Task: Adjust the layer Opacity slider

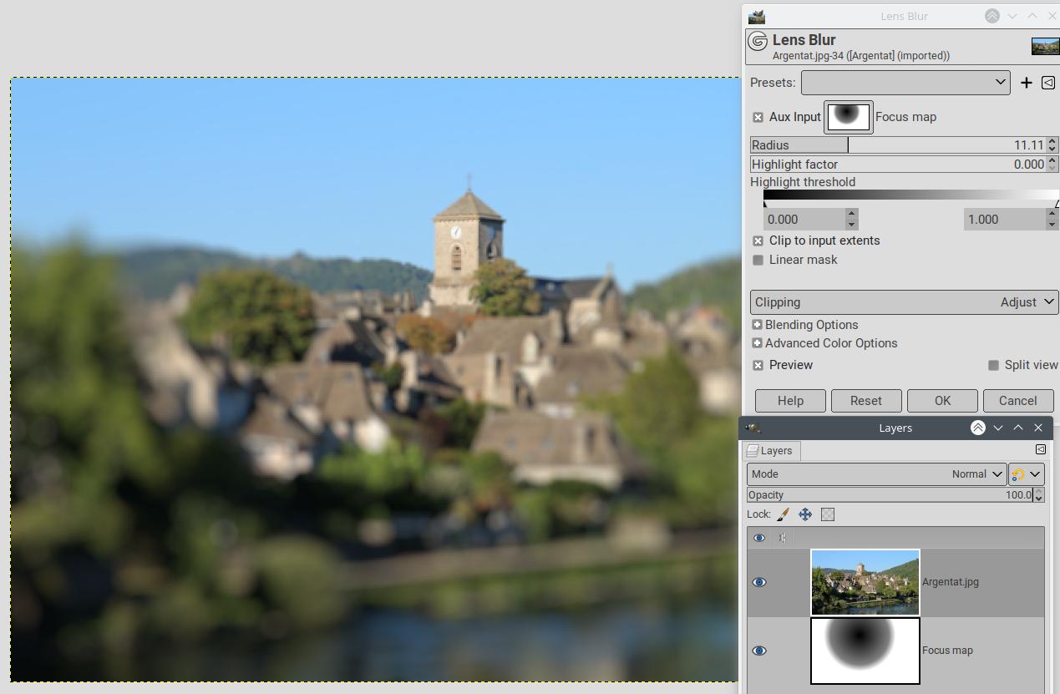Action: [x=890, y=495]
